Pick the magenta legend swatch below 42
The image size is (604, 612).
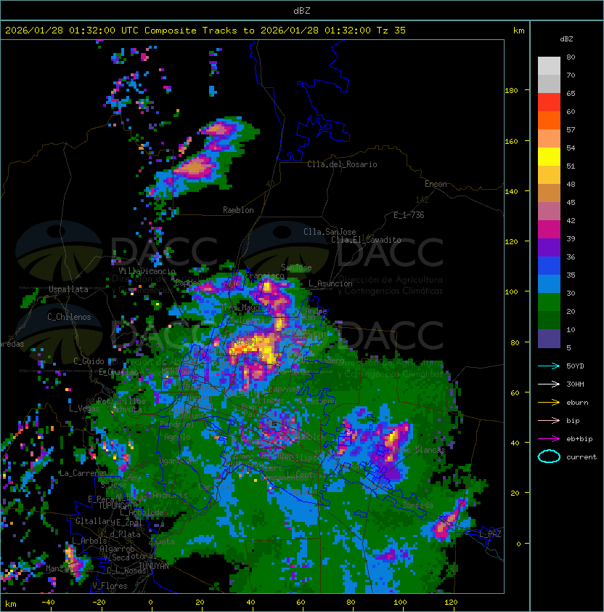549,230
